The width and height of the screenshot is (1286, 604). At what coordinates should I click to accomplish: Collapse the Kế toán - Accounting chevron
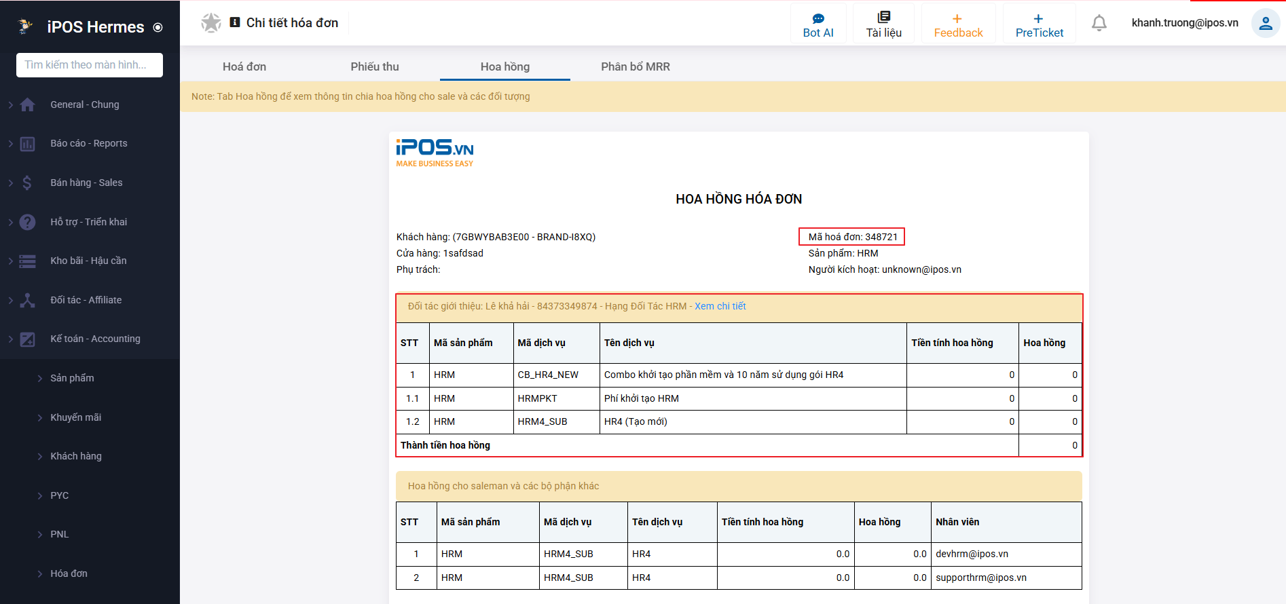pos(10,339)
